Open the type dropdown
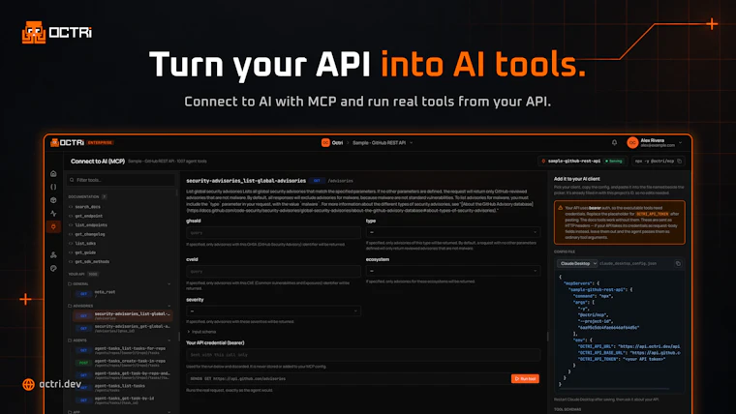The image size is (736, 414). coord(453,232)
